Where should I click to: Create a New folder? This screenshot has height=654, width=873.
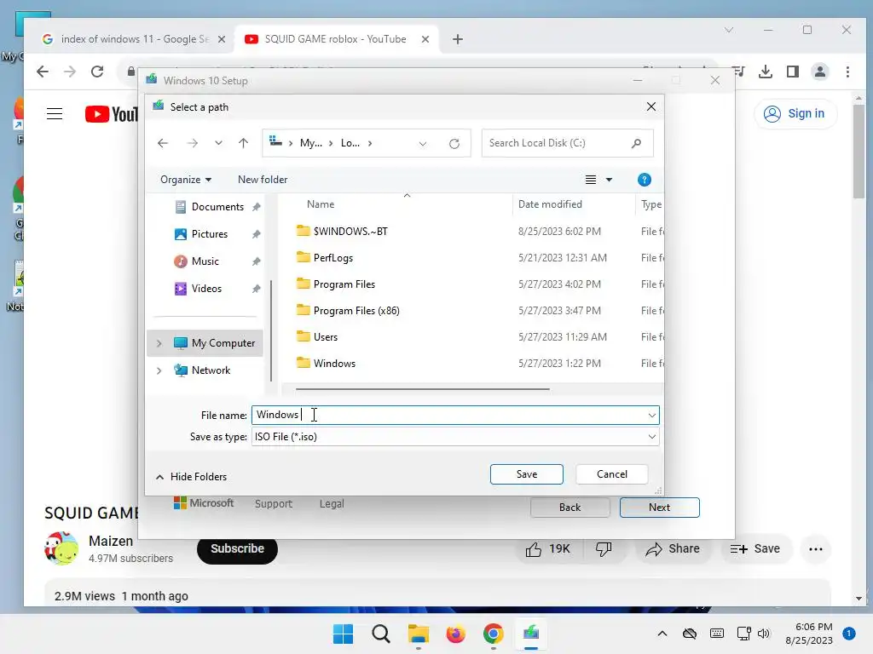coord(263,180)
